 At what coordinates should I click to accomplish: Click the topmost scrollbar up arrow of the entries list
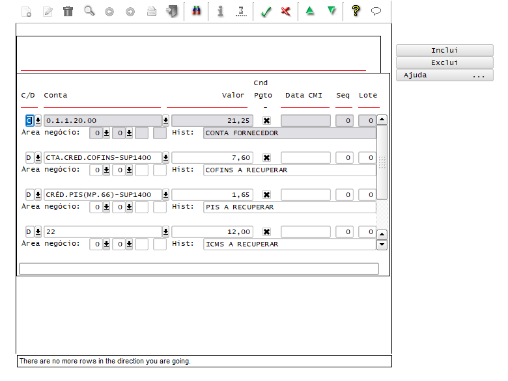[382, 120]
